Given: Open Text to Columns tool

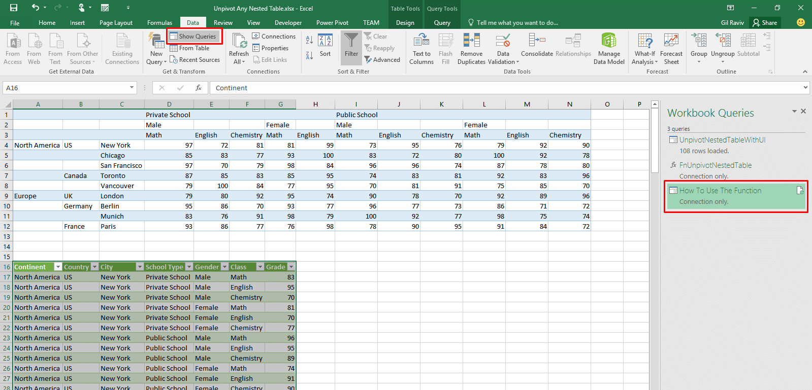Looking at the screenshot, I should pyautogui.click(x=421, y=49).
